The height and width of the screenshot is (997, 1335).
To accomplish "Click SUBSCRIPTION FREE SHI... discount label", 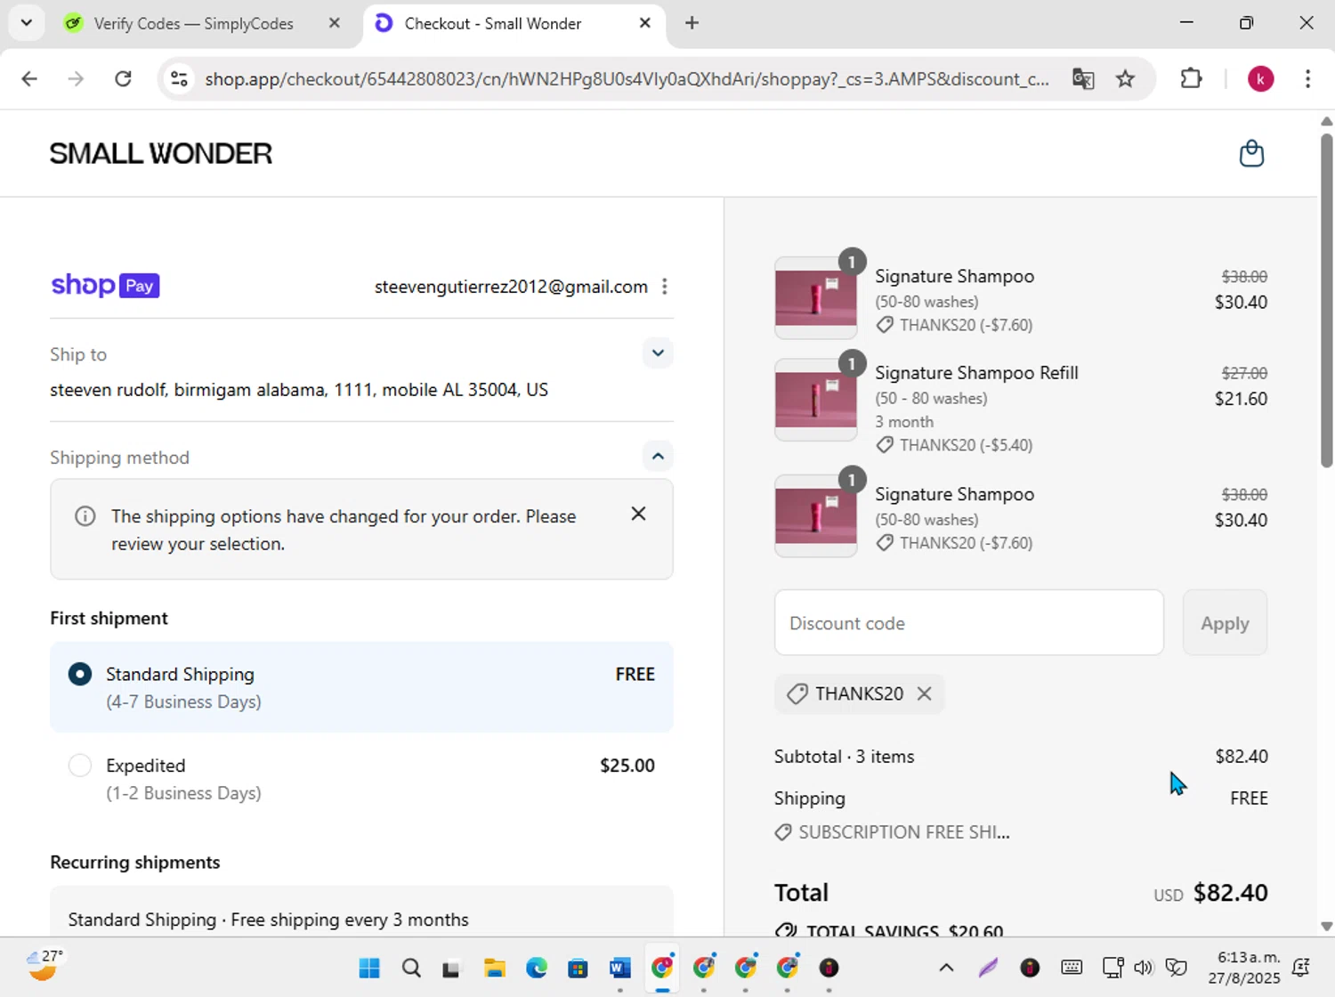I will (x=904, y=832).
